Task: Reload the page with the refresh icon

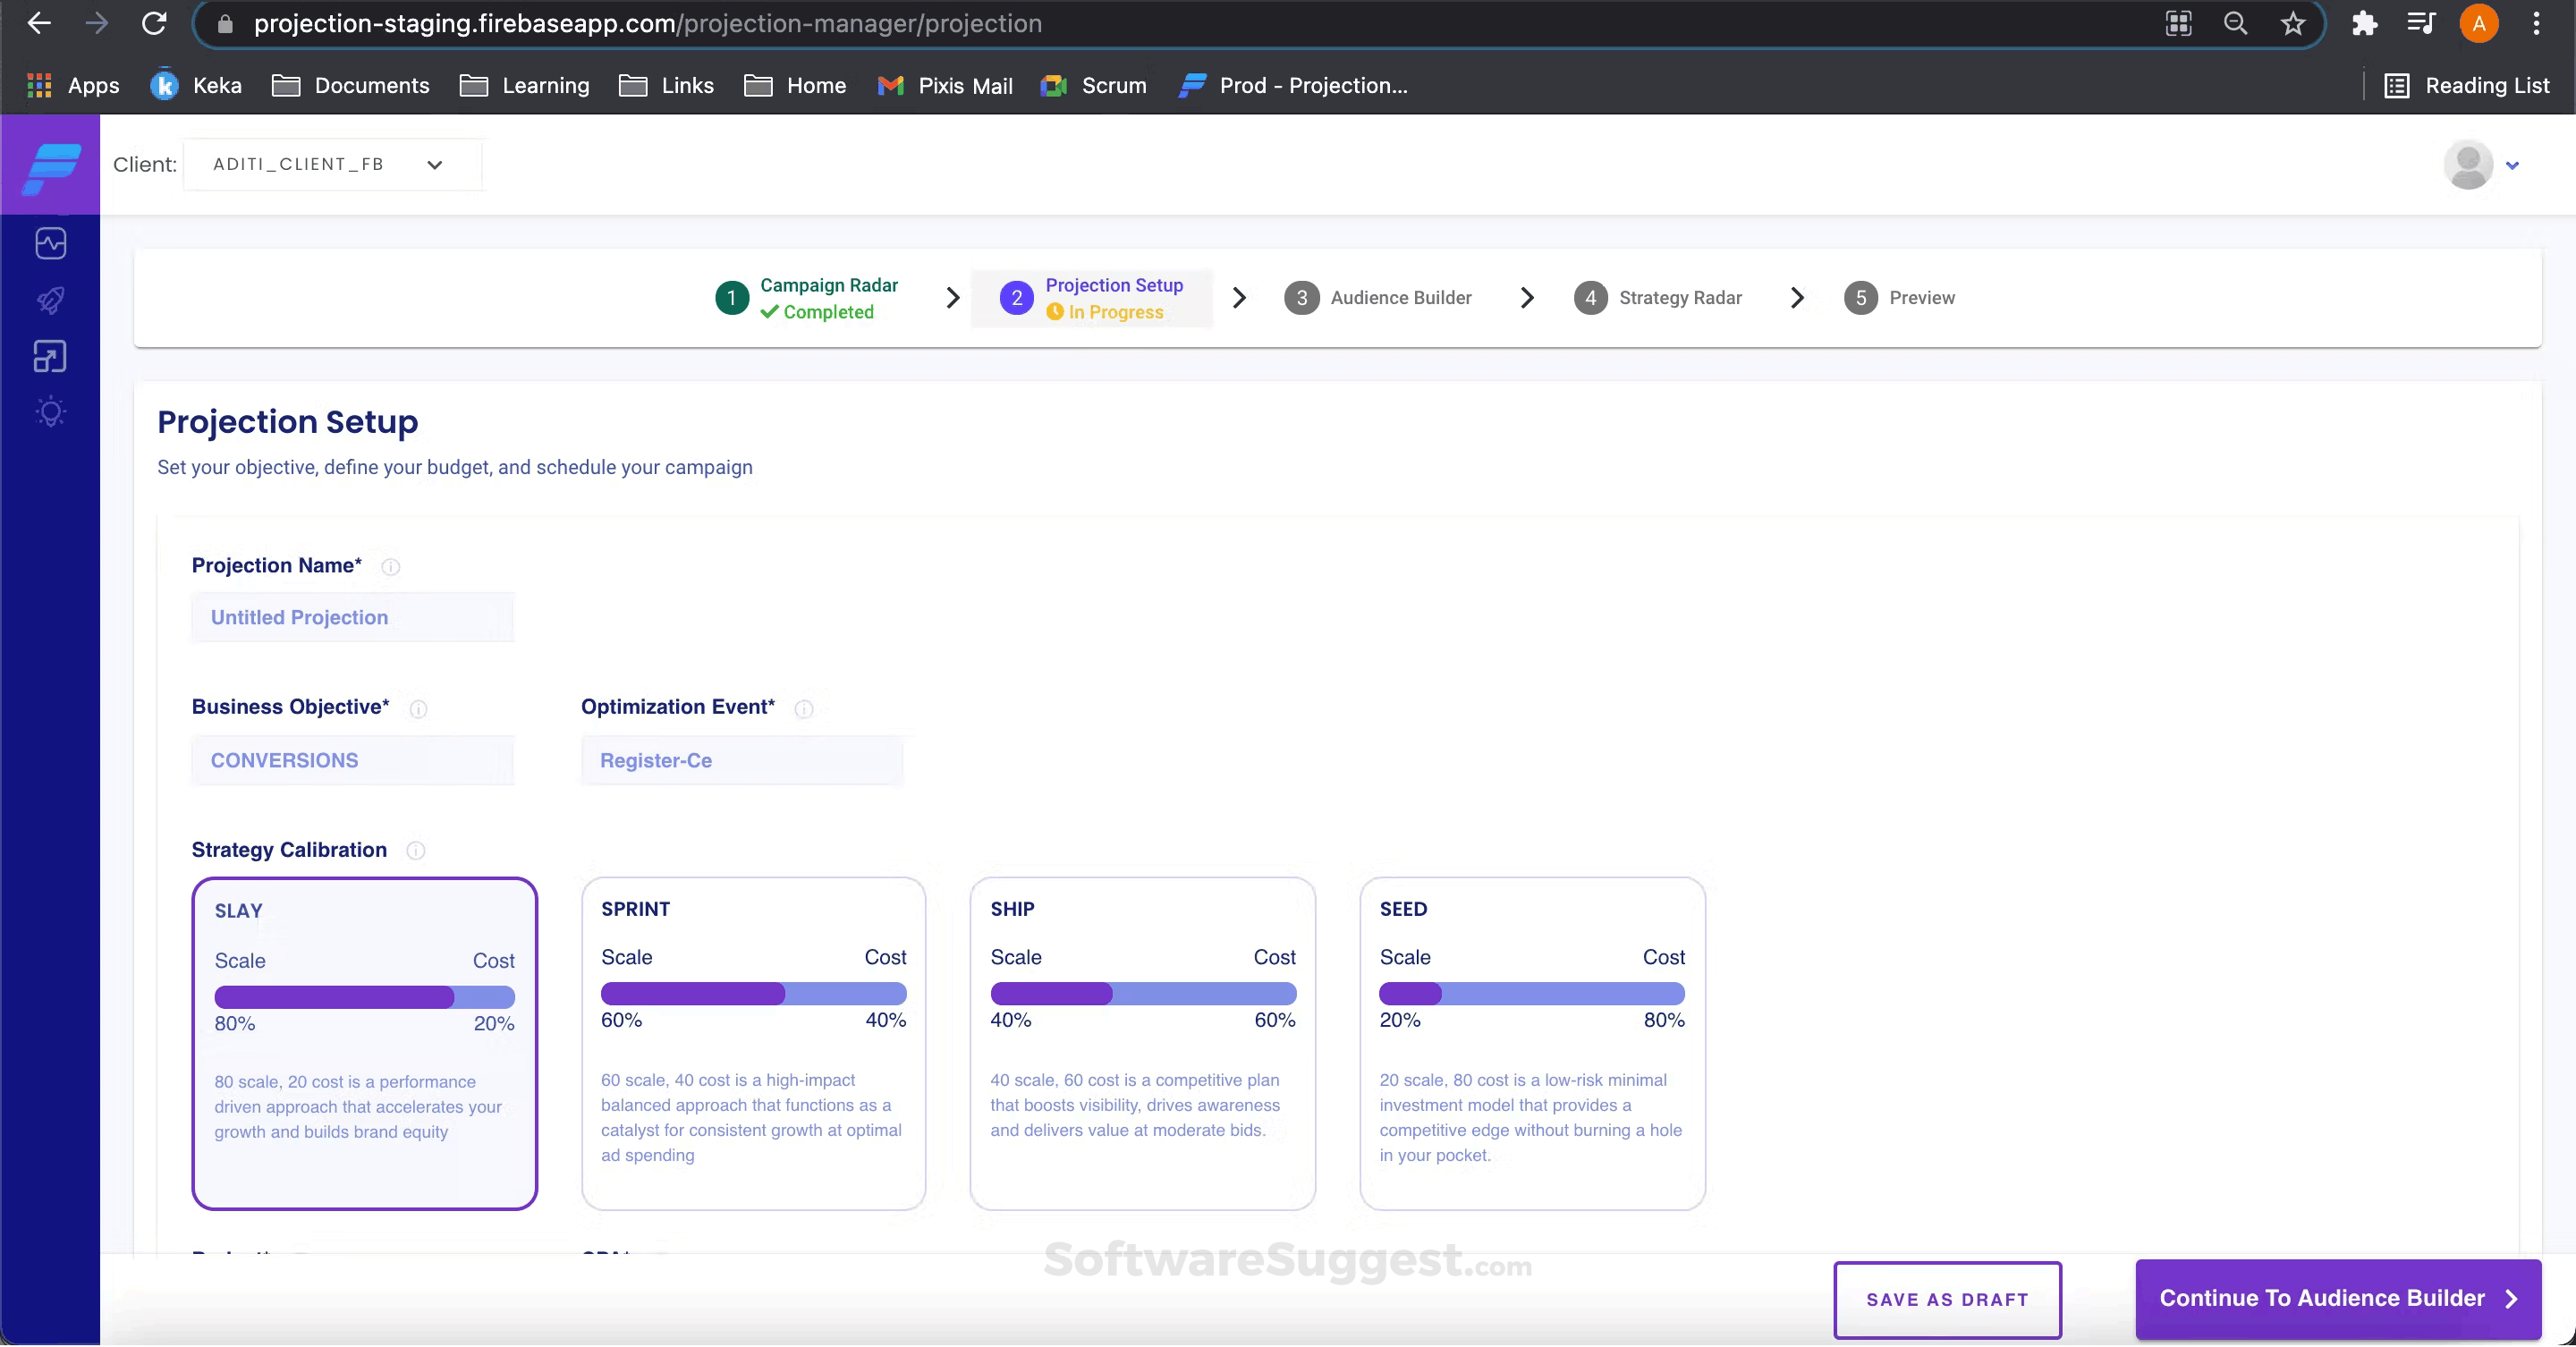Action: pos(154,23)
